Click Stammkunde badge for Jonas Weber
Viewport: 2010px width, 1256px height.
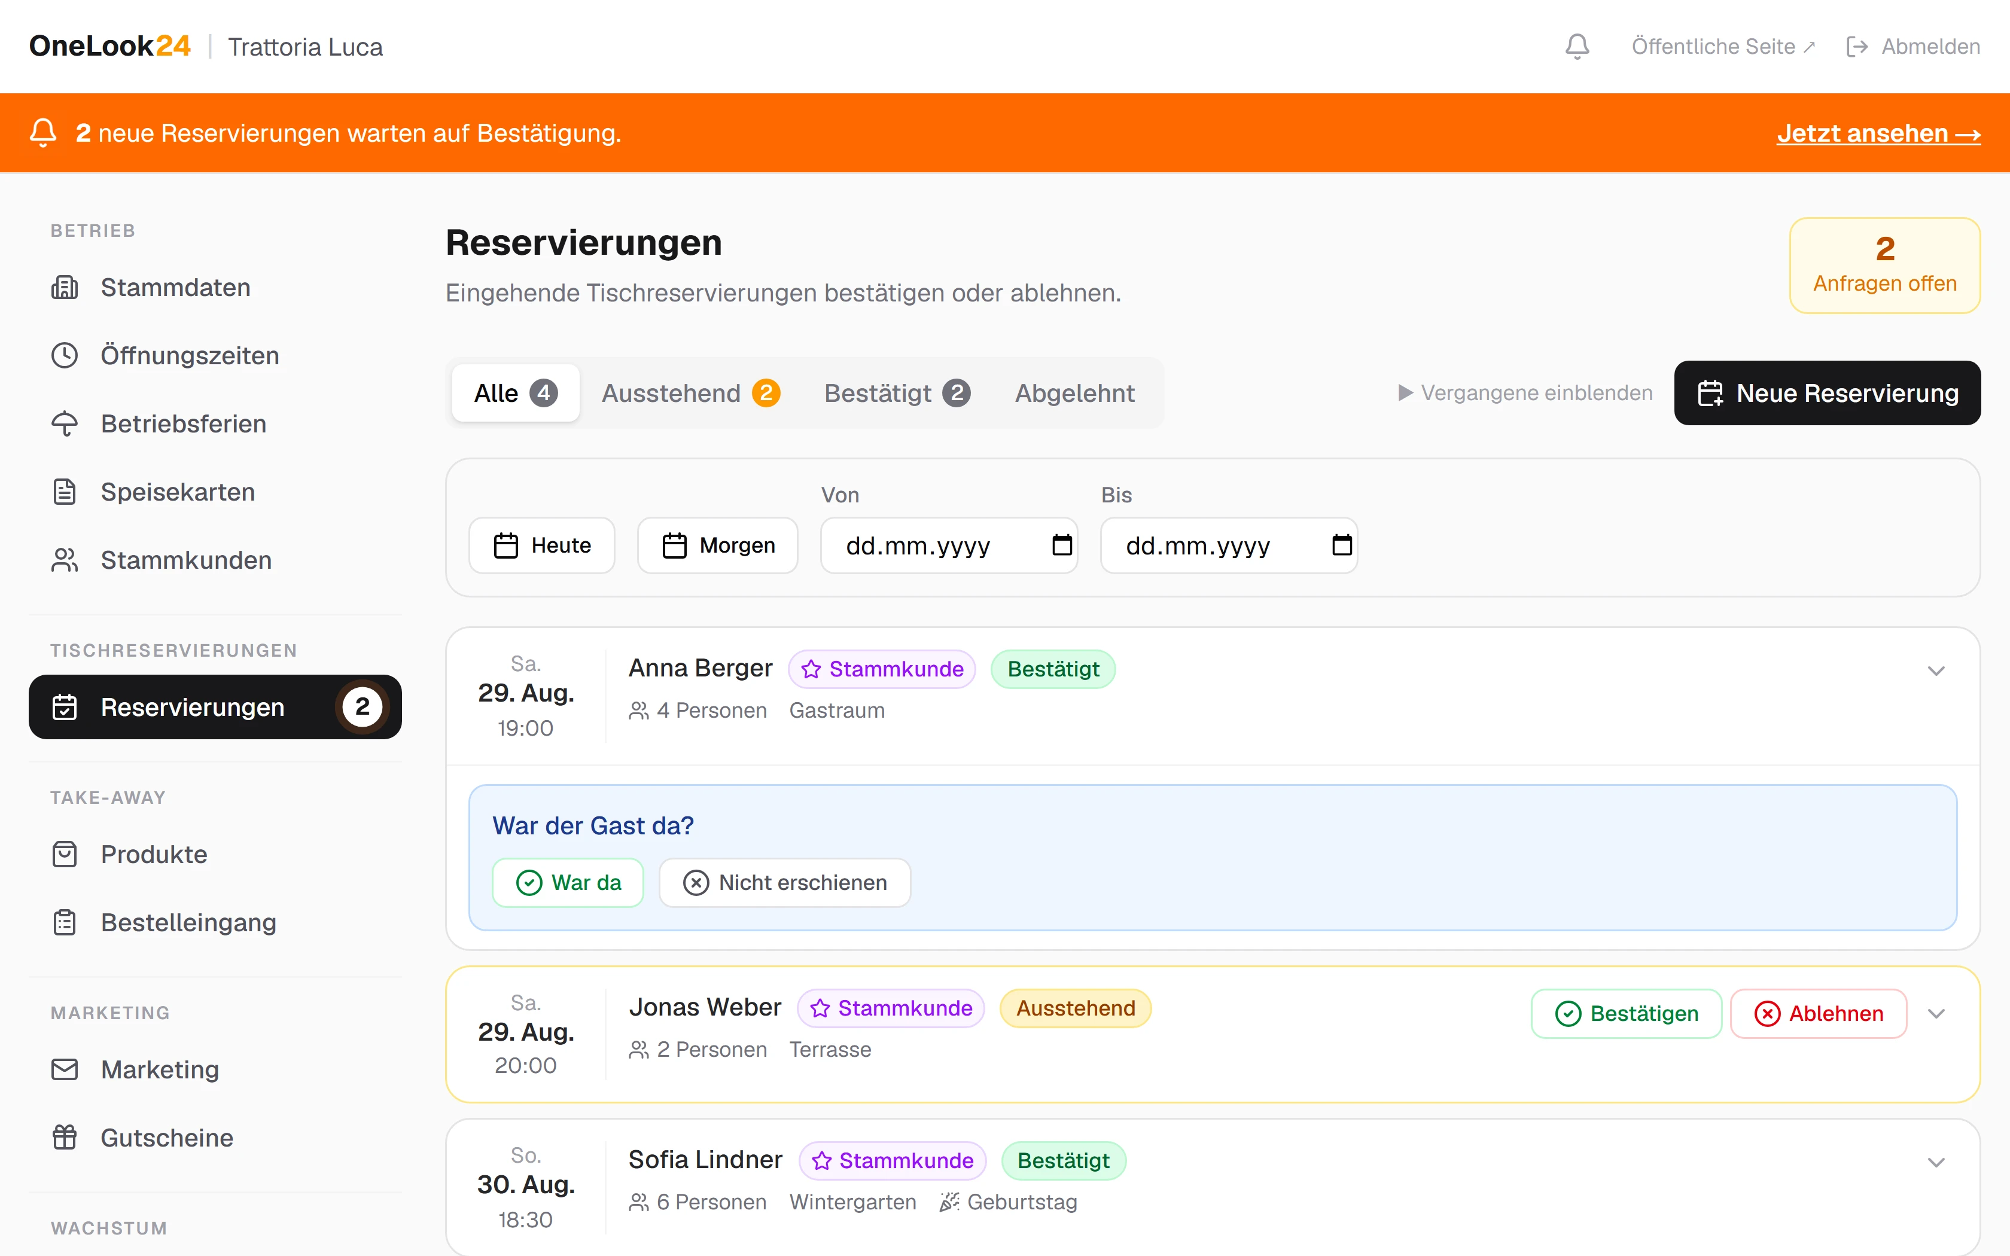891,1008
